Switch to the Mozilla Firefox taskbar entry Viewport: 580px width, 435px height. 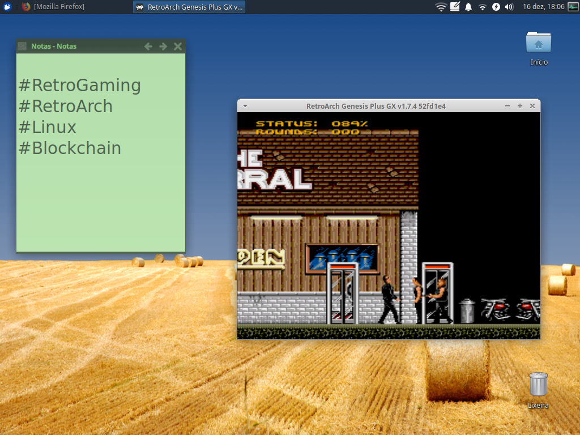(x=53, y=7)
